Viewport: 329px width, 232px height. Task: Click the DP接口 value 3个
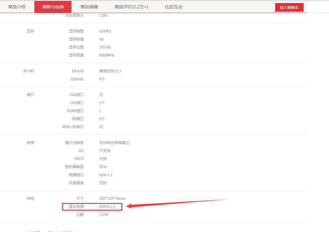102,119
